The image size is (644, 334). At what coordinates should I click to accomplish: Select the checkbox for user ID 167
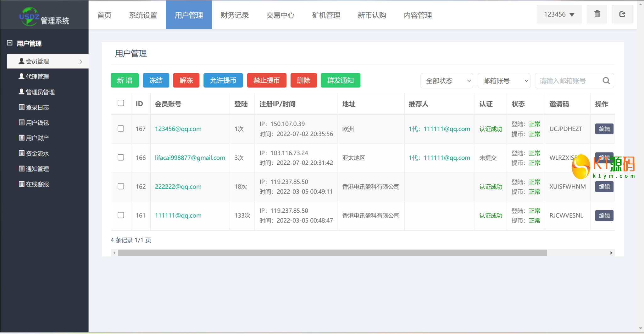coord(121,129)
